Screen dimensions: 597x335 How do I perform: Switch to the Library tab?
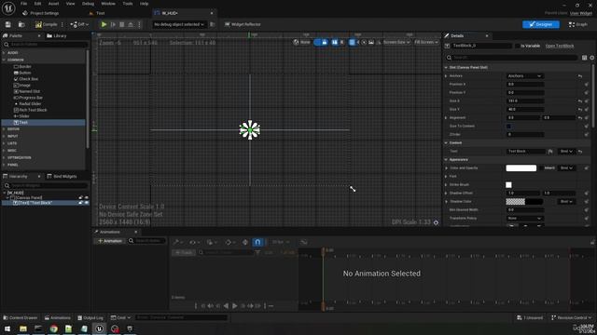pos(57,35)
